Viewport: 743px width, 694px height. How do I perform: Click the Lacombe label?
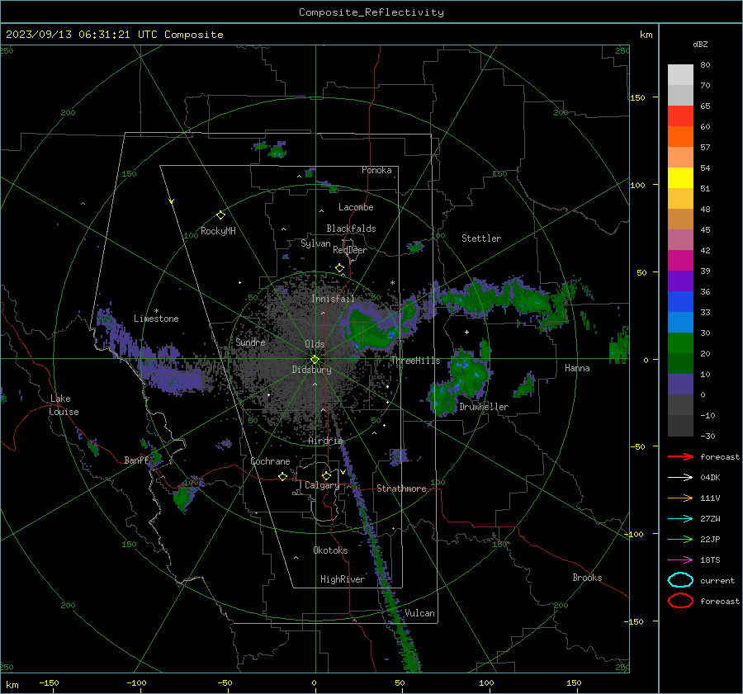point(356,207)
